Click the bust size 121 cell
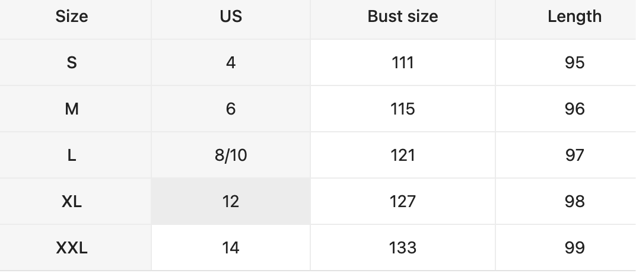The image size is (636, 273). pyautogui.click(x=403, y=155)
